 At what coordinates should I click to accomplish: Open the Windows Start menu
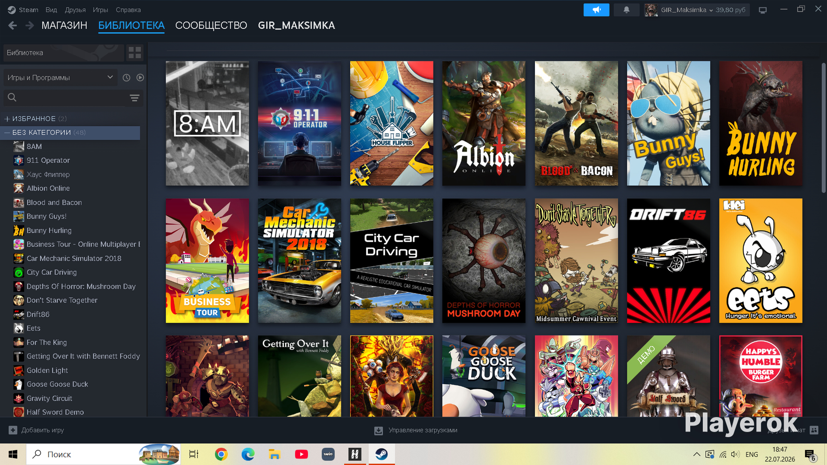pyautogui.click(x=13, y=454)
